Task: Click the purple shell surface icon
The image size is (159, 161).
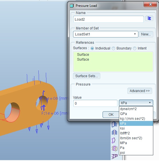Action: coord(113,140)
